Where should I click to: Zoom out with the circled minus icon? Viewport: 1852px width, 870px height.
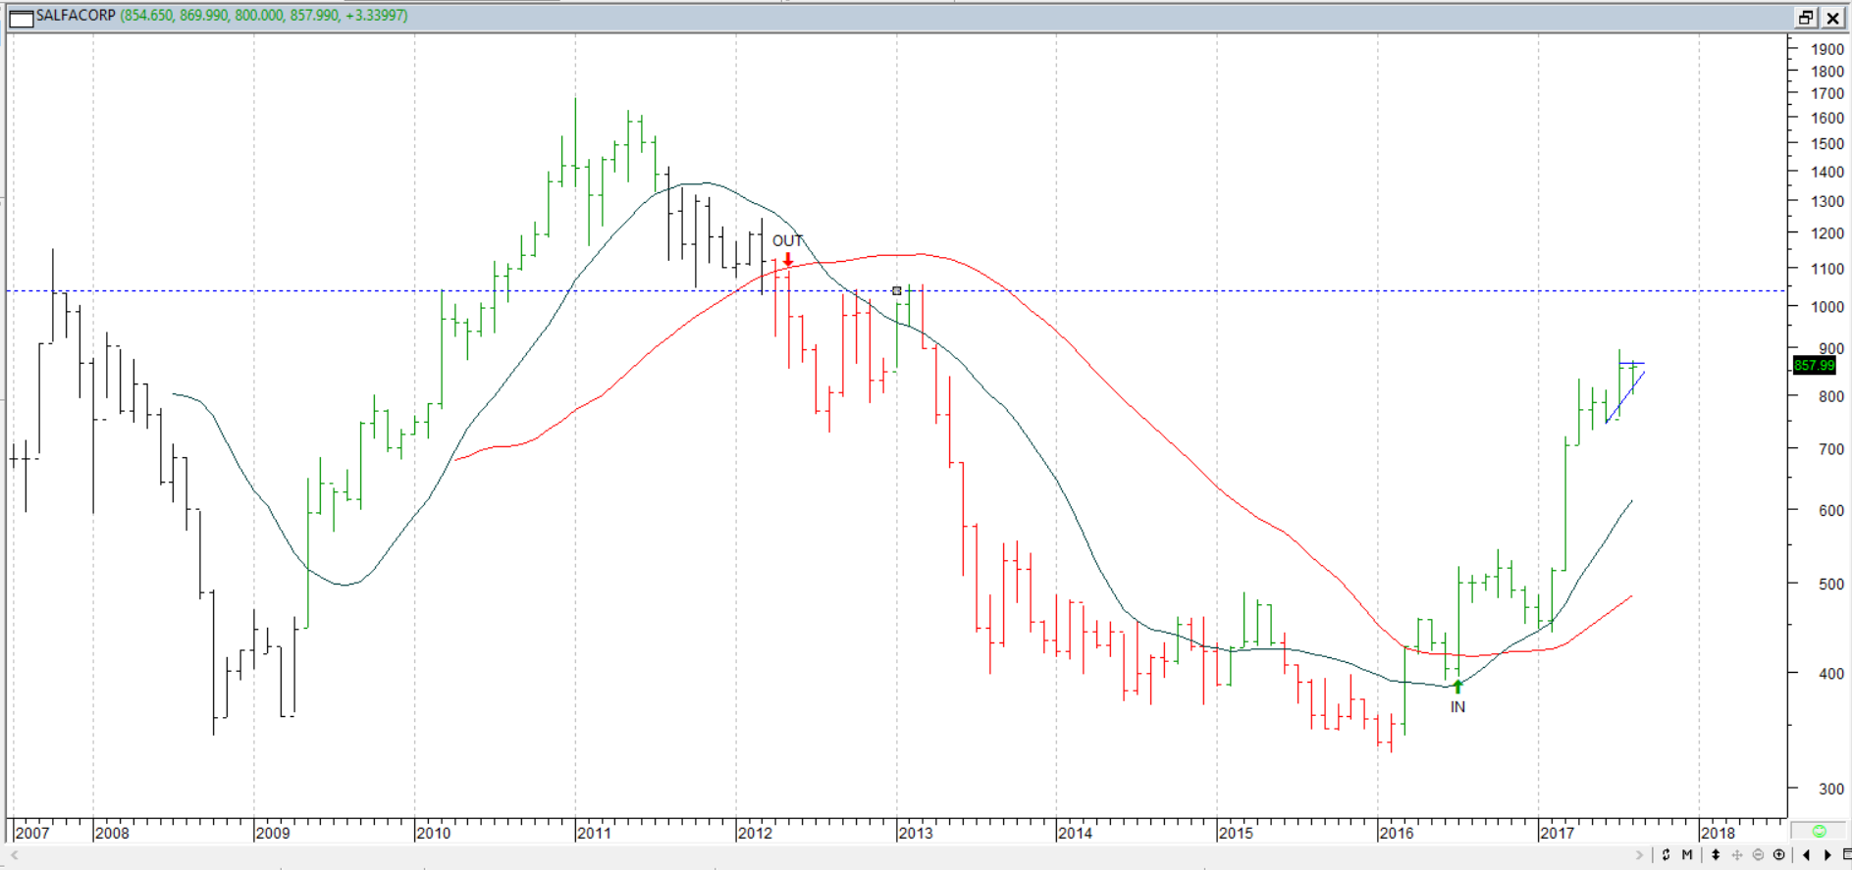pyautogui.click(x=1758, y=855)
